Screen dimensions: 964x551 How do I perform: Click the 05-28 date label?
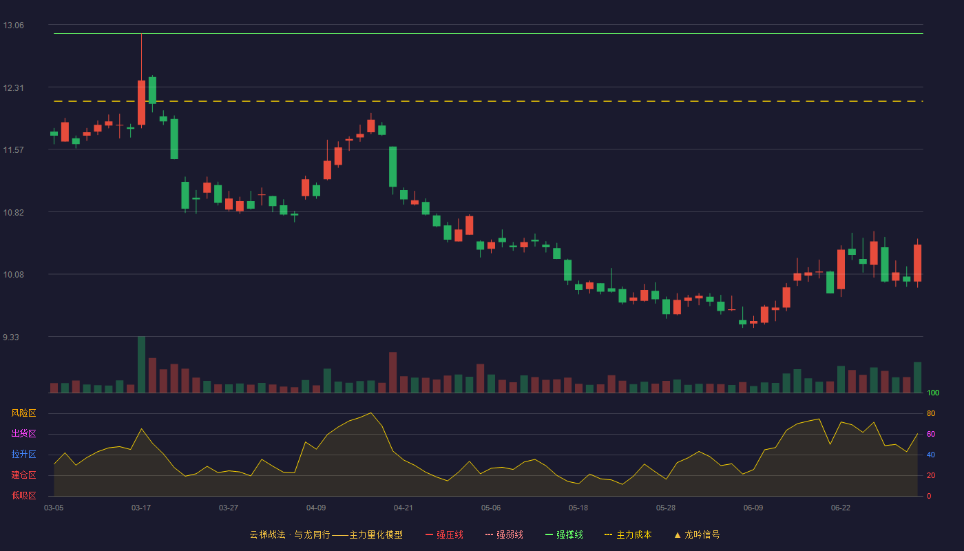[666, 508]
